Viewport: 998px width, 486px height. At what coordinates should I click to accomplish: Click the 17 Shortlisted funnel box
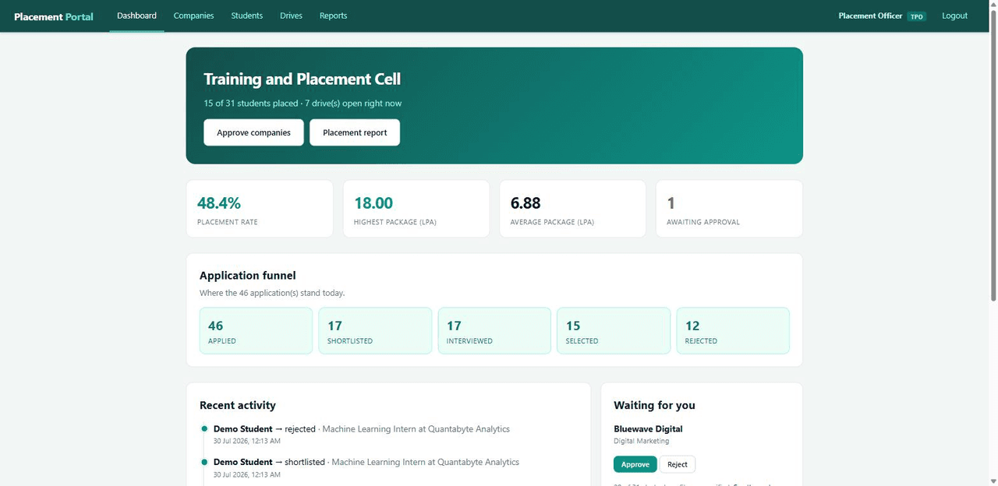pos(375,330)
